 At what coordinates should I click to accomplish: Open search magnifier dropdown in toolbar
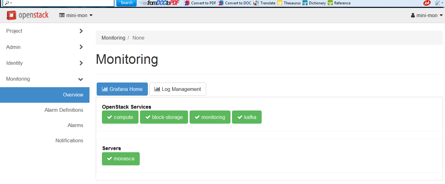point(8,3)
